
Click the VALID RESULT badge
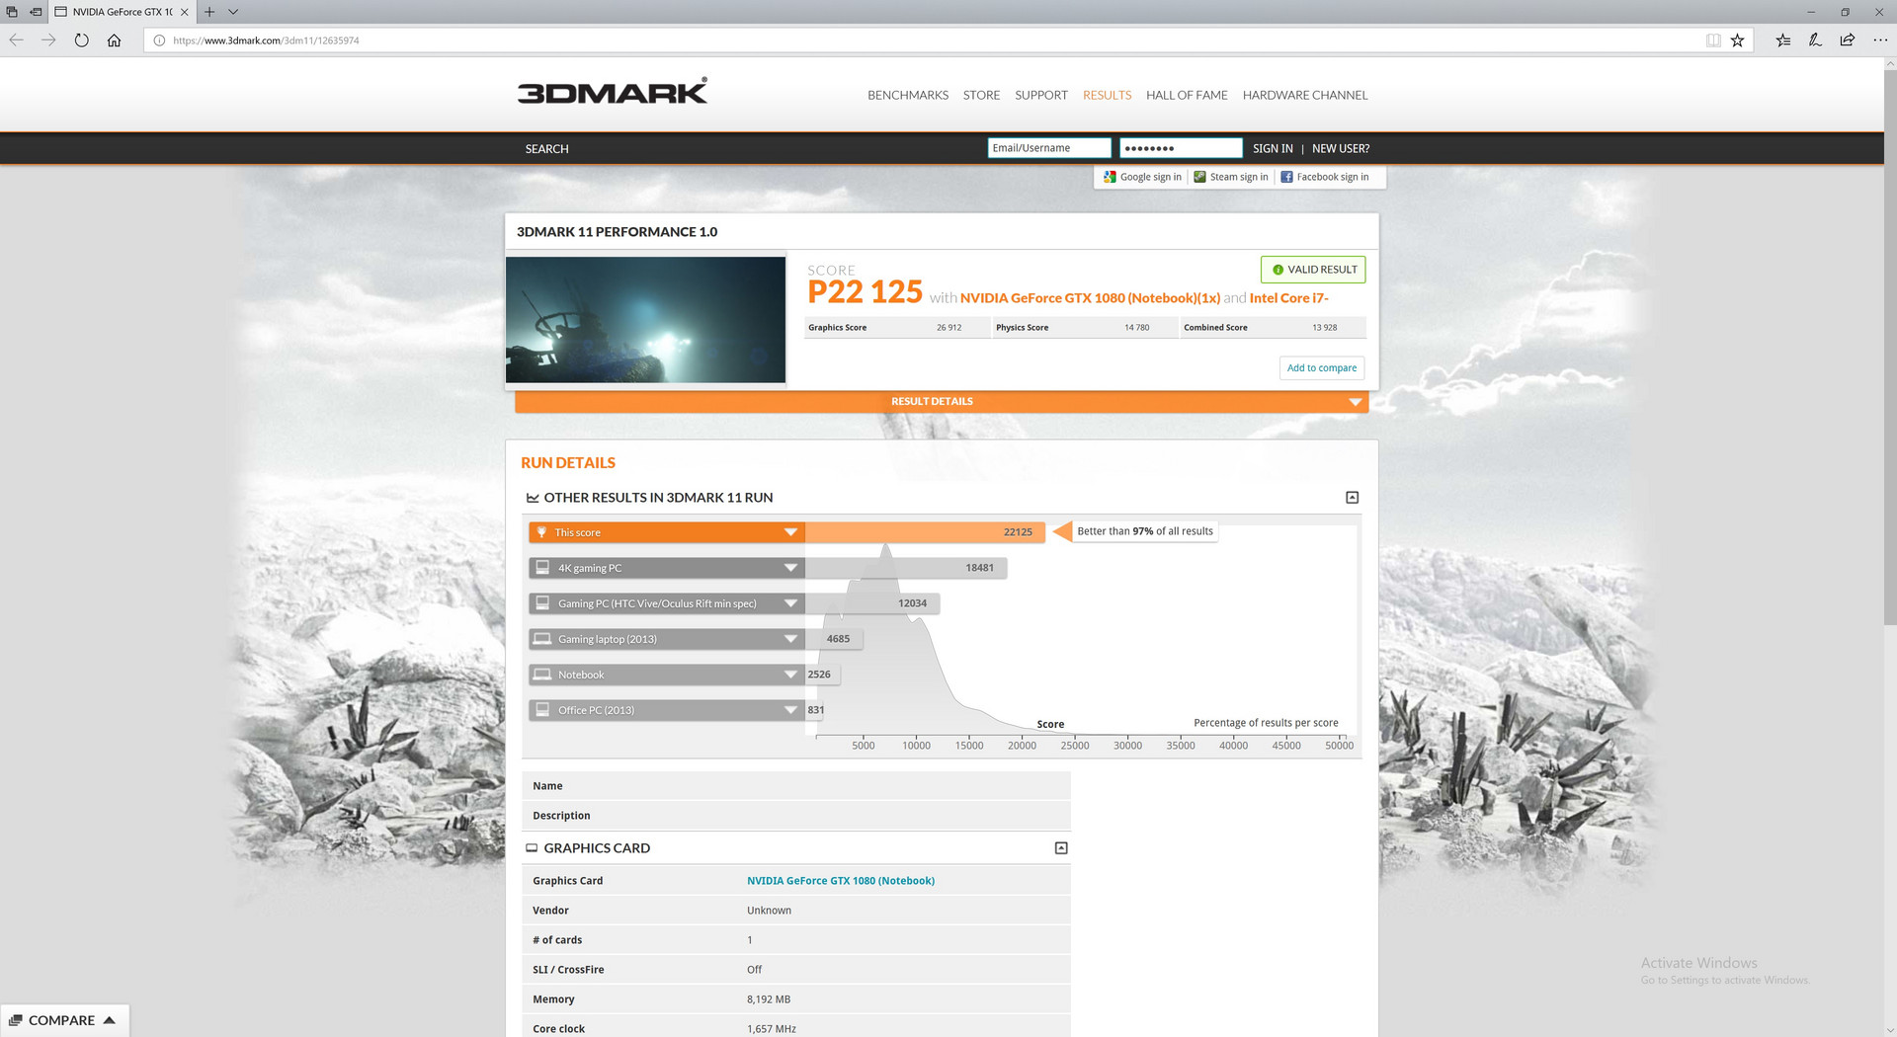[1313, 270]
